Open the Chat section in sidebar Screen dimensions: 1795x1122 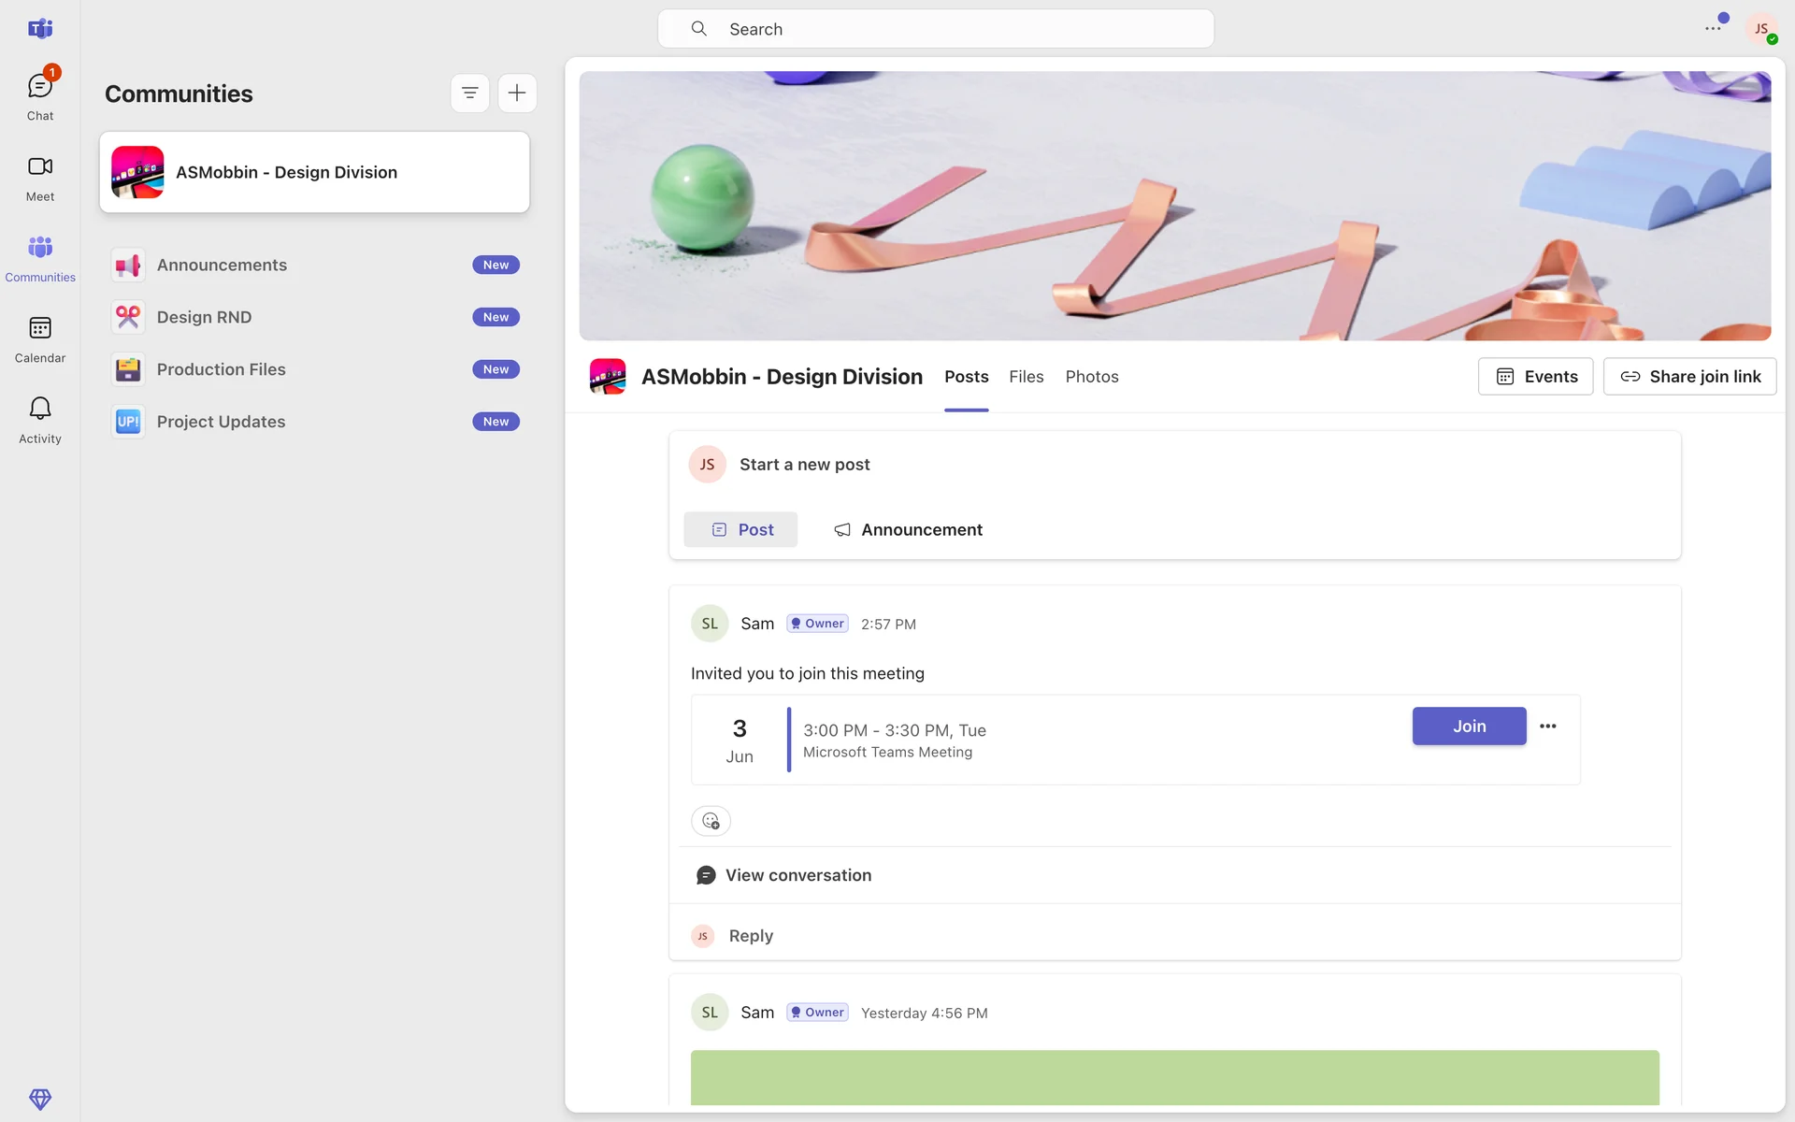click(40, 96)
